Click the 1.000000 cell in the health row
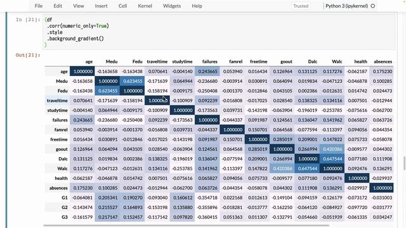406x228 pixels. [357, 179]
